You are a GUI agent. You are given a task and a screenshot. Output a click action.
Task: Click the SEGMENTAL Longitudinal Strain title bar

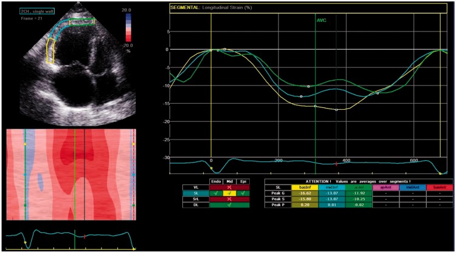point(308,8)
